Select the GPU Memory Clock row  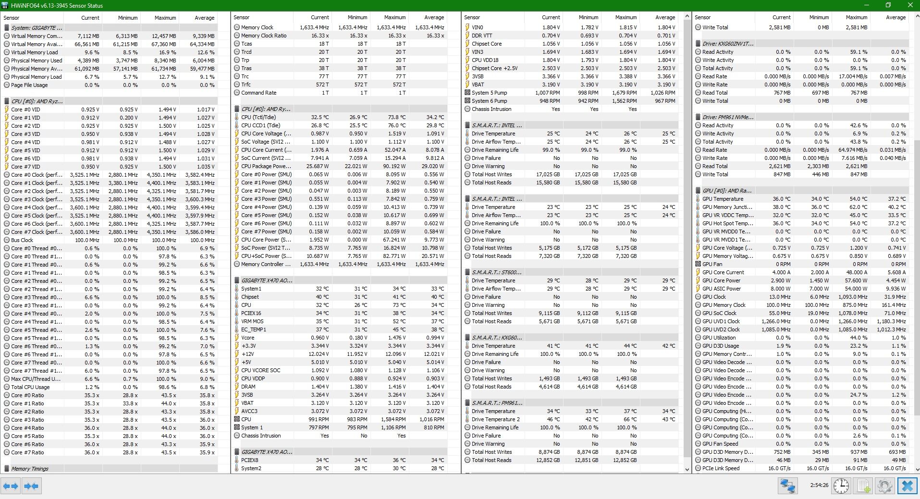801,305
